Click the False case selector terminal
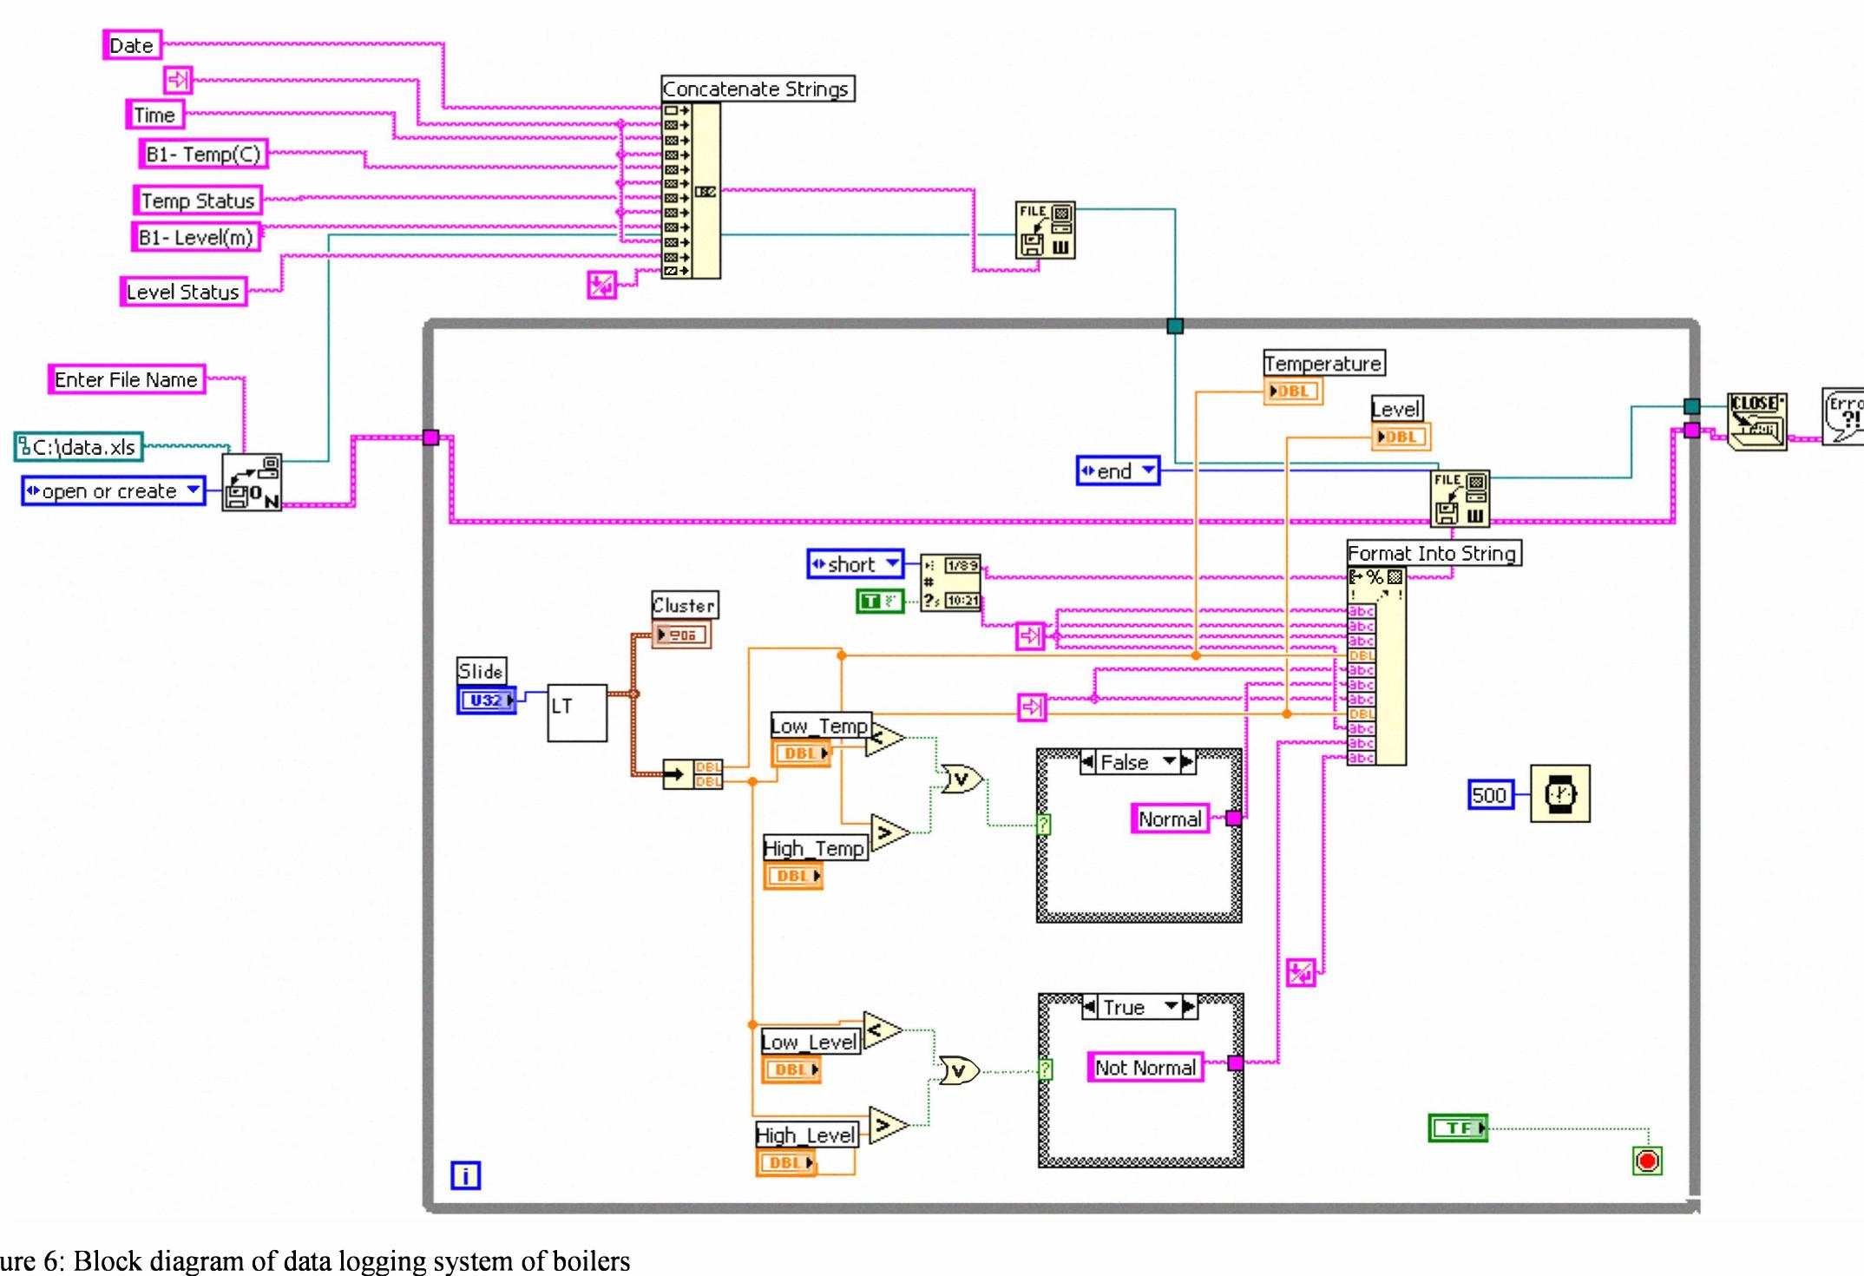Viewport: 1864px width, 1276px height. coord(1044,824)
